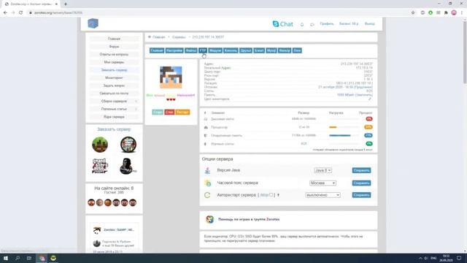Click the last online user avatar
The image size is (467, 263).
coord(133,202)
